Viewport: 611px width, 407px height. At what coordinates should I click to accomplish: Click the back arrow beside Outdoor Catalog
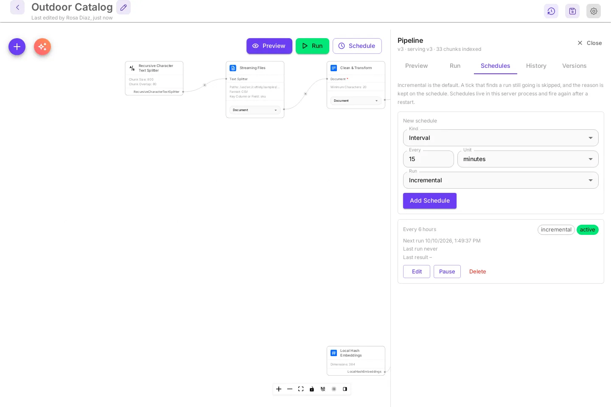(17, 7)
